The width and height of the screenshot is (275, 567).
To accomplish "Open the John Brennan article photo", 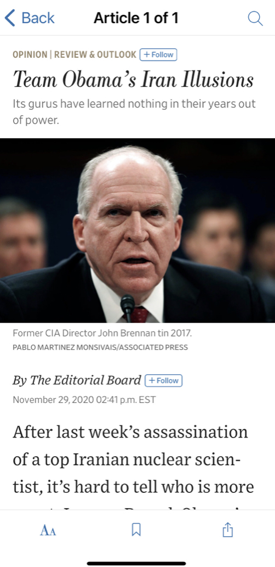I will (x=137, y=231).
